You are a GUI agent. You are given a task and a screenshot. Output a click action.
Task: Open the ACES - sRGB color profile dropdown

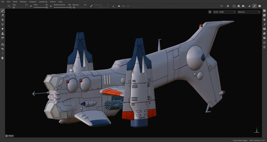click(224, 12)
